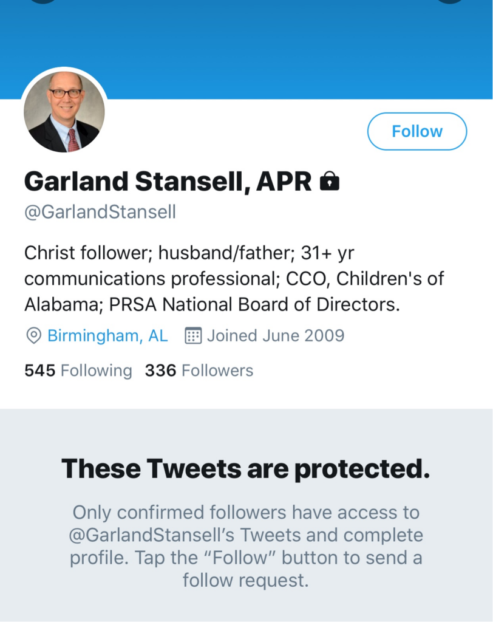The width and height of the screenshot is (493, 622).
Task: Tap the 'follow request.' line of the notice
Action: (246, 580)
